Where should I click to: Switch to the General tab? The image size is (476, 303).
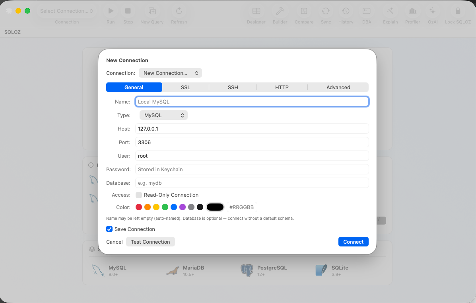[x=134, y=87]
